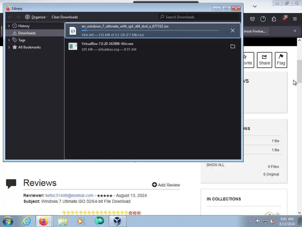Click the VirtualBox exe file icon

(73, 46)
